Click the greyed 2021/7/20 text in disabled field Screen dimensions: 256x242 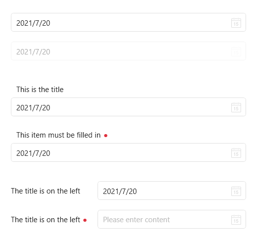click(33, 52)
